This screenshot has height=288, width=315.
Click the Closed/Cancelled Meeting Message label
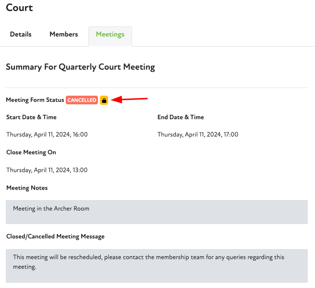pos(55,237)
